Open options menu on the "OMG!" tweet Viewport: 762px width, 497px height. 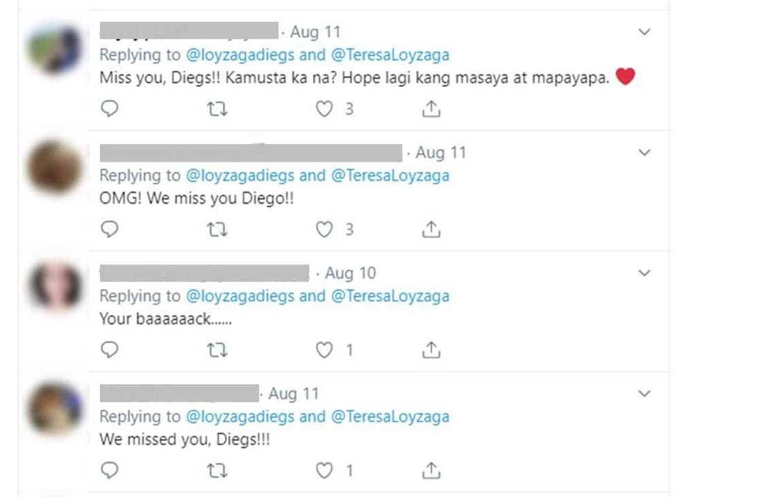click(644, 152)
